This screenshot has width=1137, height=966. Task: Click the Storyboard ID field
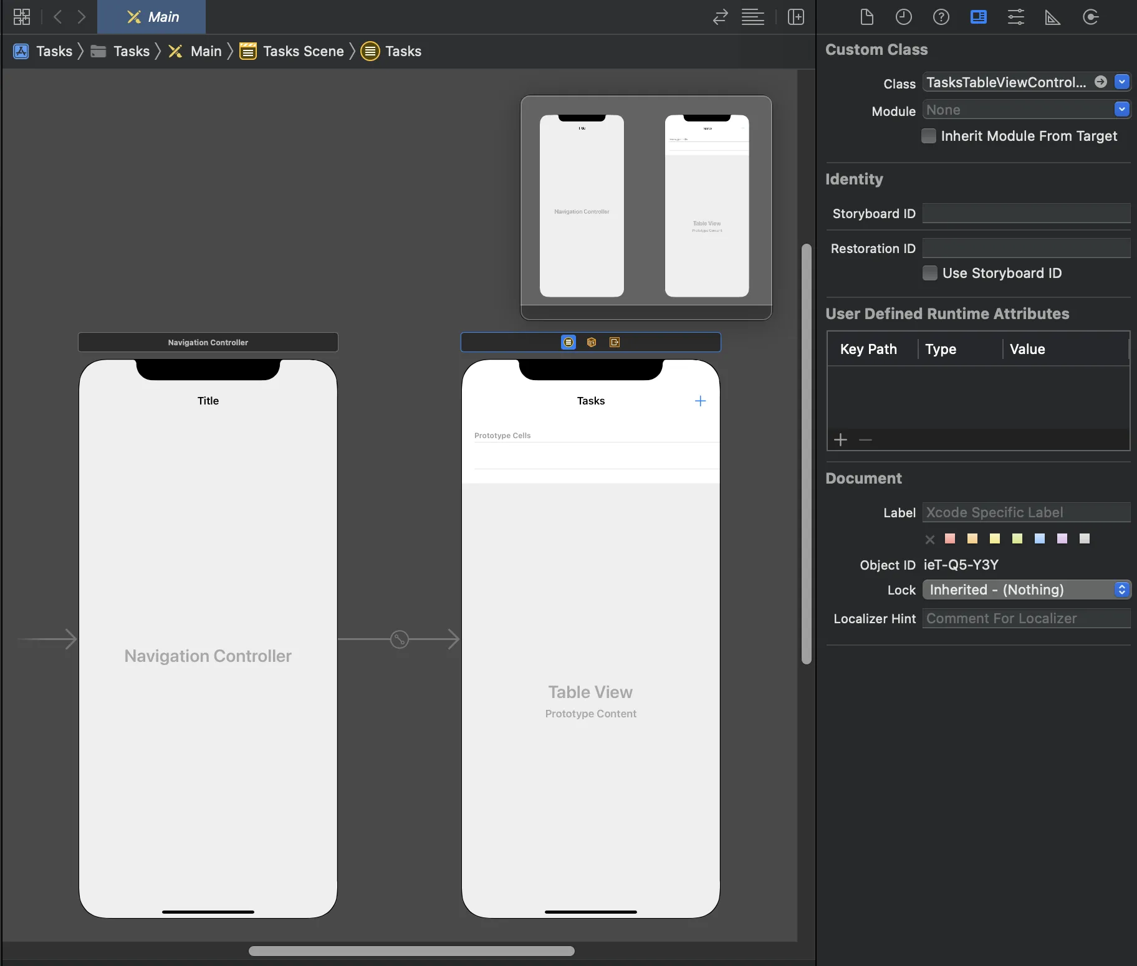click(1027, 213)
